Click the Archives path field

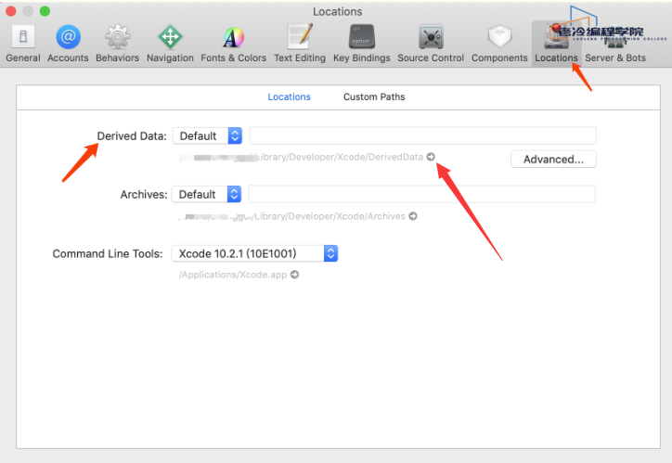(422, 195)
